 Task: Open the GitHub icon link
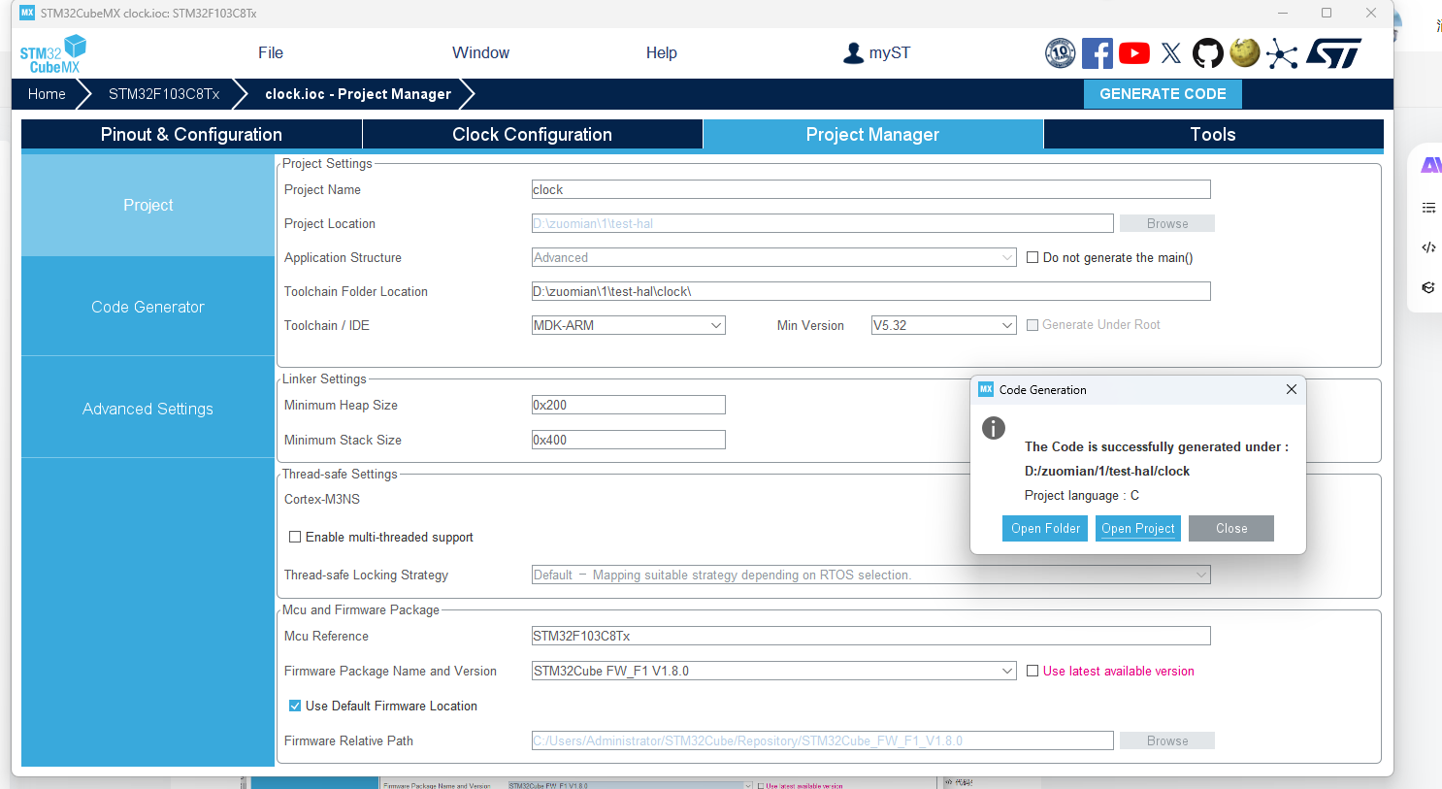1207,52
